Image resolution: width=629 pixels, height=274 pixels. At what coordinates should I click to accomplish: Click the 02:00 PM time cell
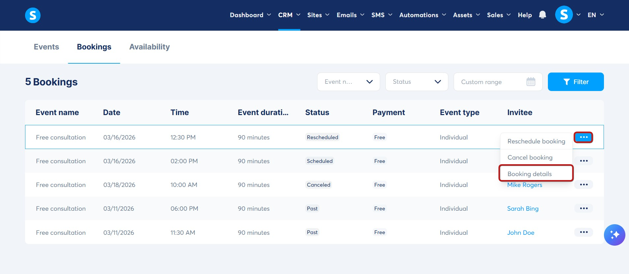coord(184,161)
